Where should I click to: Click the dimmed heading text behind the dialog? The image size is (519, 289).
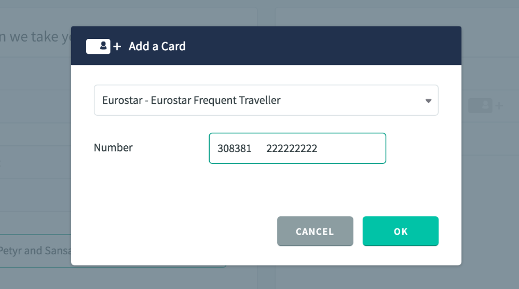click(x=35, y=37)
